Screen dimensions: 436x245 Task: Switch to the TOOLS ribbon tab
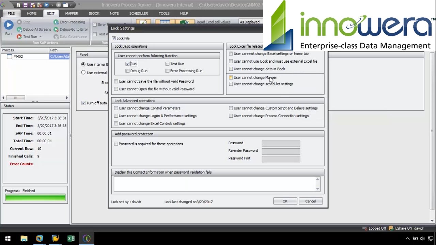164,13
